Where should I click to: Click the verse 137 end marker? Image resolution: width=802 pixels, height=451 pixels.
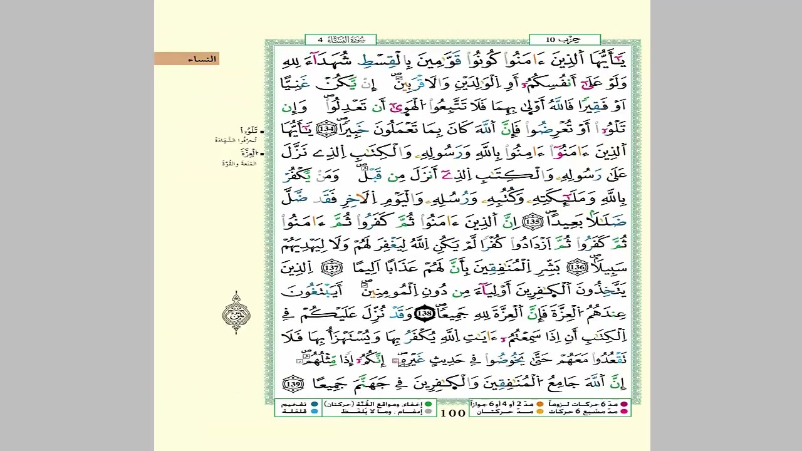pos(333,268)
